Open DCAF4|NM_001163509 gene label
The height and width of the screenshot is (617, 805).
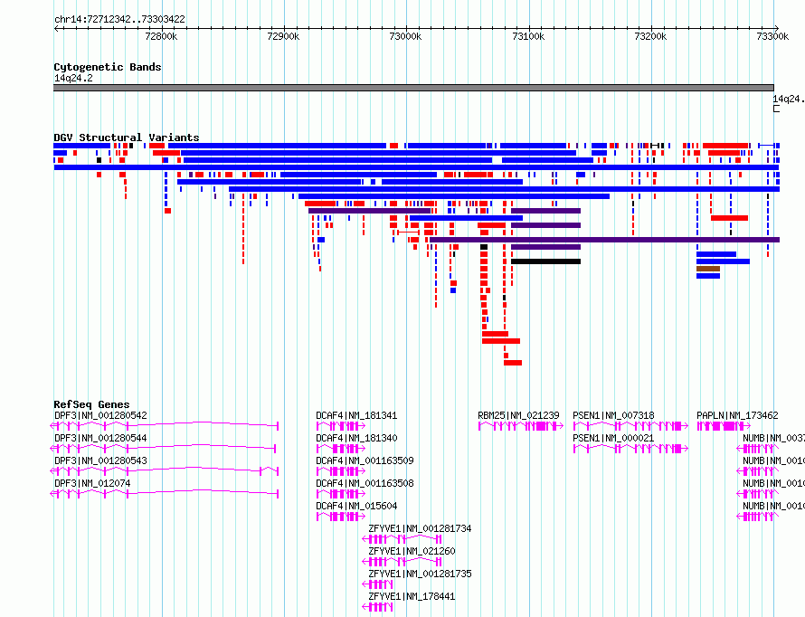[x=365, y=460]
